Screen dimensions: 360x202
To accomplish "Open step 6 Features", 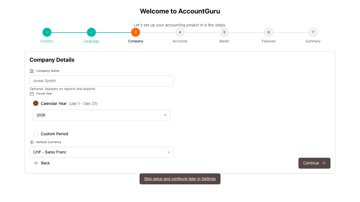I will pos(269,32).
